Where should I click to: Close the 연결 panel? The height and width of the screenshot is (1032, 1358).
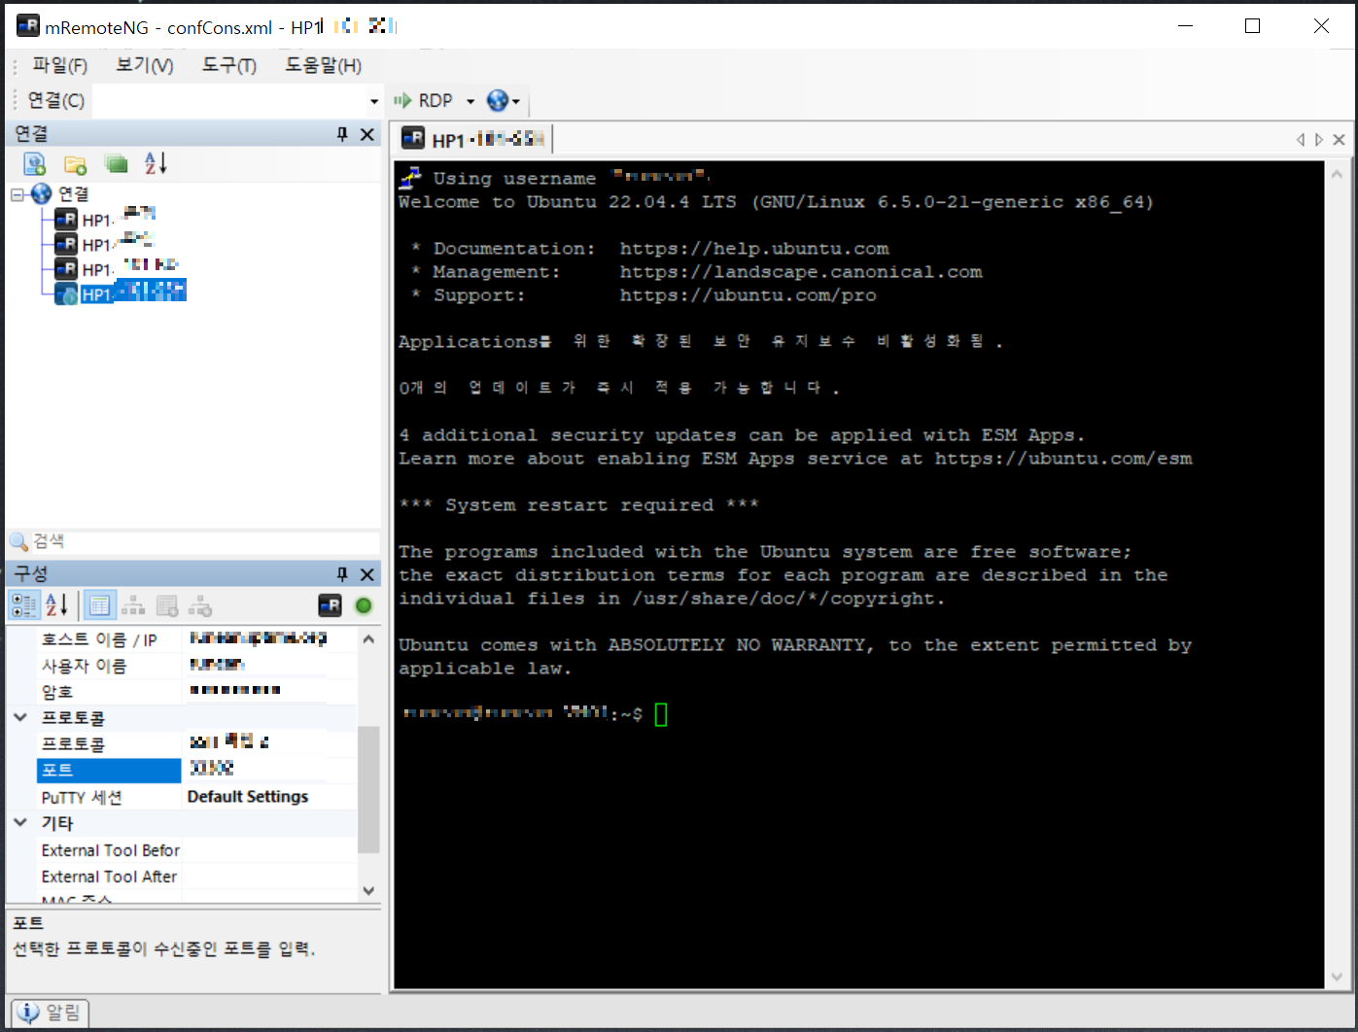point(367,134)
